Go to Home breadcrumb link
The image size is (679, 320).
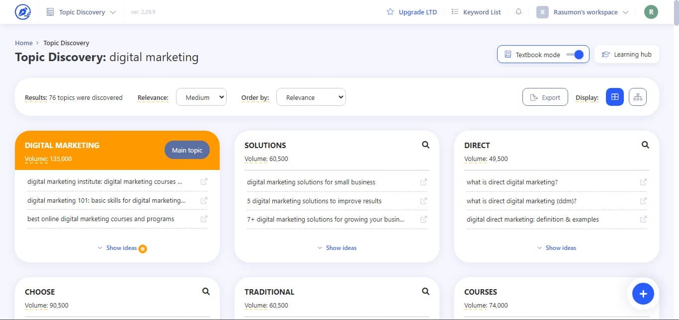click(24, 43)
